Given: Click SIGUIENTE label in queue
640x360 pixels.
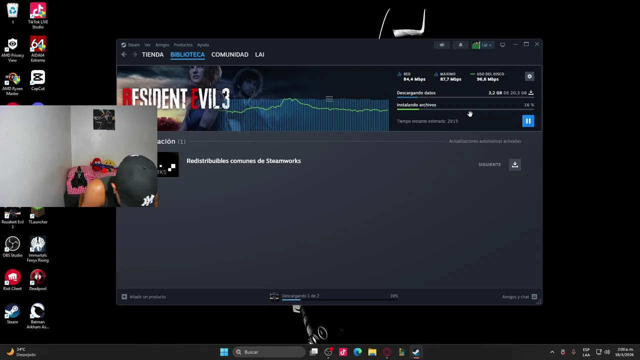Looking at the screenshot, I should coord(489,164).
